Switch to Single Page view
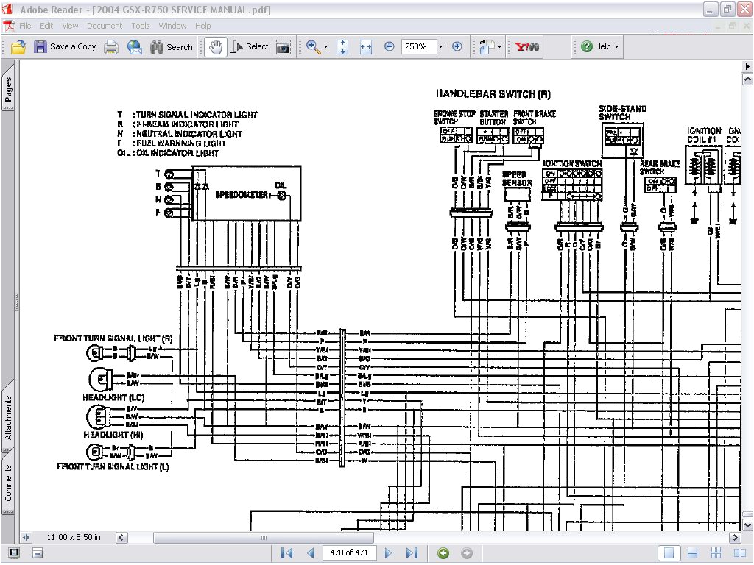Screen dimensions: 754x565 (x=669, y=552)
